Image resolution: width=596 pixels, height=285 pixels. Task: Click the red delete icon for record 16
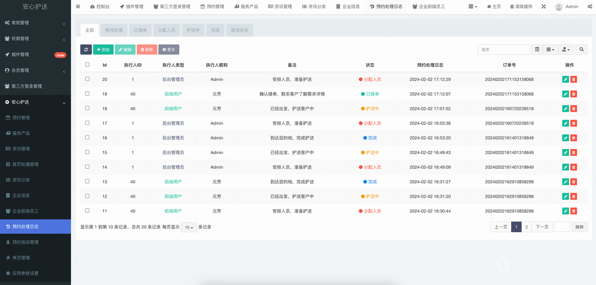(574, 138)
